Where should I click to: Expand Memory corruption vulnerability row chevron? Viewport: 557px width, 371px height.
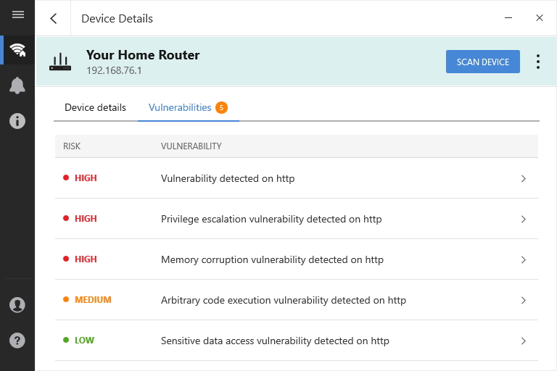click(x=523, y=260)
